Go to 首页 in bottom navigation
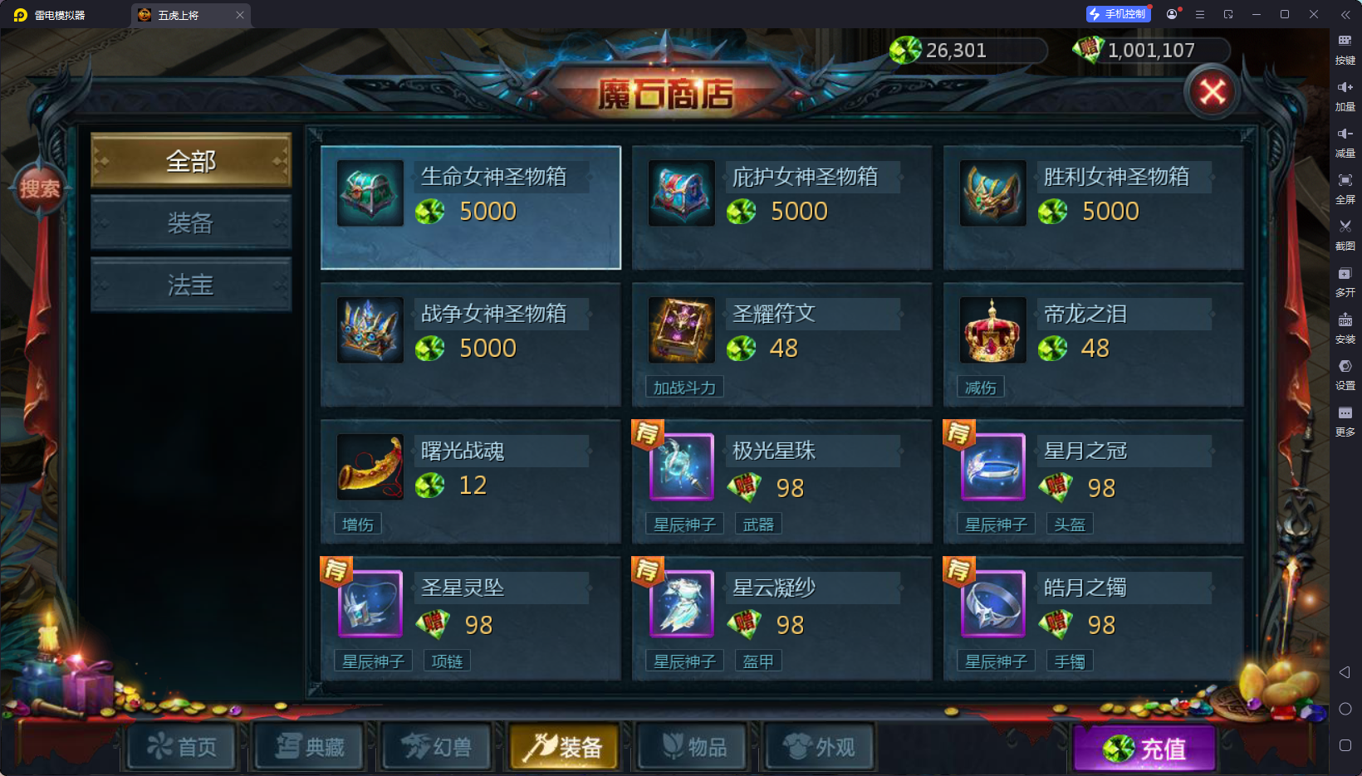Image resolution: width=1362 pixels, height=776 pixels. 182,747
